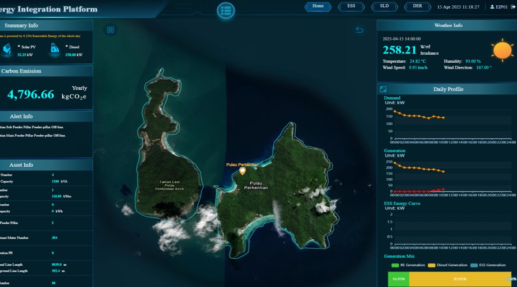This screenshot has height=287, width=517.
Task: Click the yellow 83.05% diesel bar segment
Action: tap(460, 279)
